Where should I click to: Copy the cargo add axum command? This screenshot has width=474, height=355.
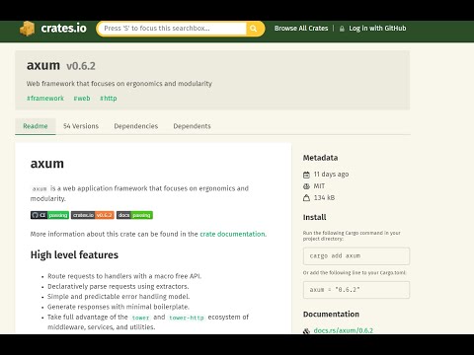pyautogui.click(x=356, y=256)
